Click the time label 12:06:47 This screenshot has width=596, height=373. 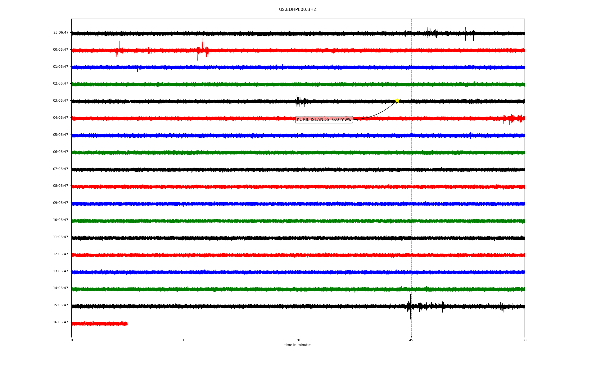point(61,254)
